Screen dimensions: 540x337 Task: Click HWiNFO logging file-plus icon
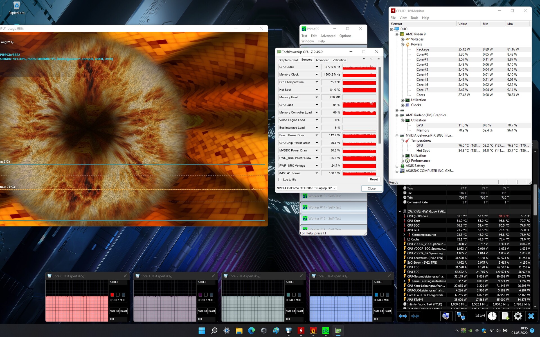(505, 316)
